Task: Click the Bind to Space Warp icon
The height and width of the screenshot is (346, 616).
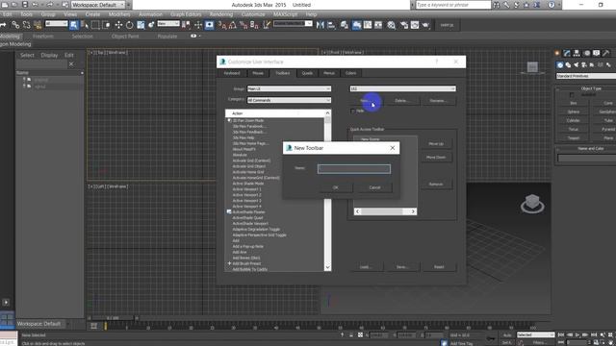Action: [x=37, y=25]
